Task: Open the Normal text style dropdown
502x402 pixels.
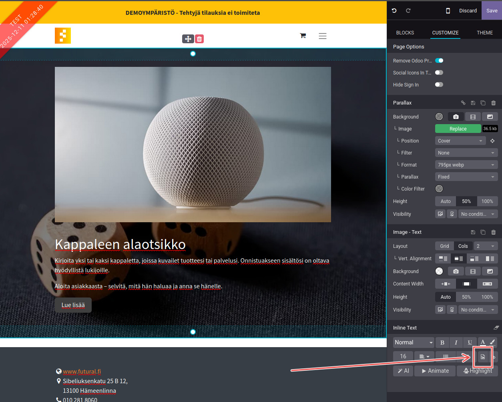Action: tap(414, 342)
